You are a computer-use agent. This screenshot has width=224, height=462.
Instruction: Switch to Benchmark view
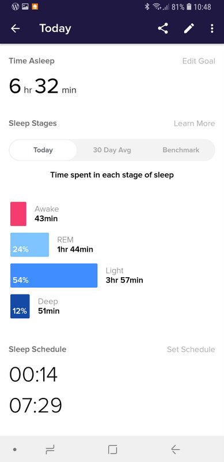click(181, 150)
